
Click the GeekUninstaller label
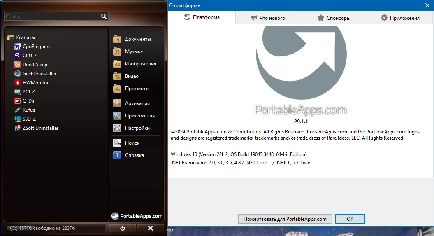(39, 74)
